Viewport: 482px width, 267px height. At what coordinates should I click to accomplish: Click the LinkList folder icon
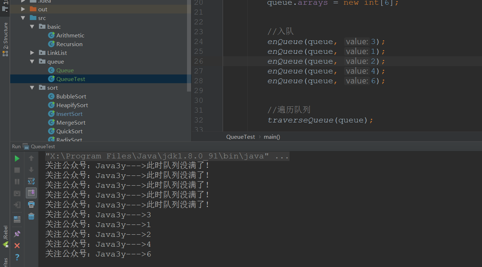coord(42,53)
